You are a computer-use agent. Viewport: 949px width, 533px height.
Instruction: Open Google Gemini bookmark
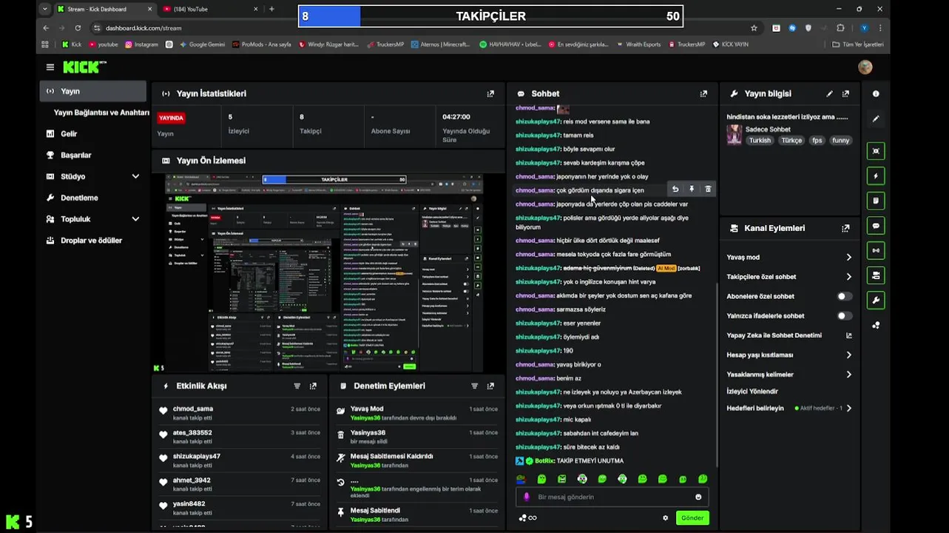click(x=201, y=44)
